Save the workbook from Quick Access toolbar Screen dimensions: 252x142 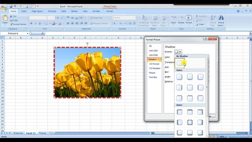click(x=11, y=6)
